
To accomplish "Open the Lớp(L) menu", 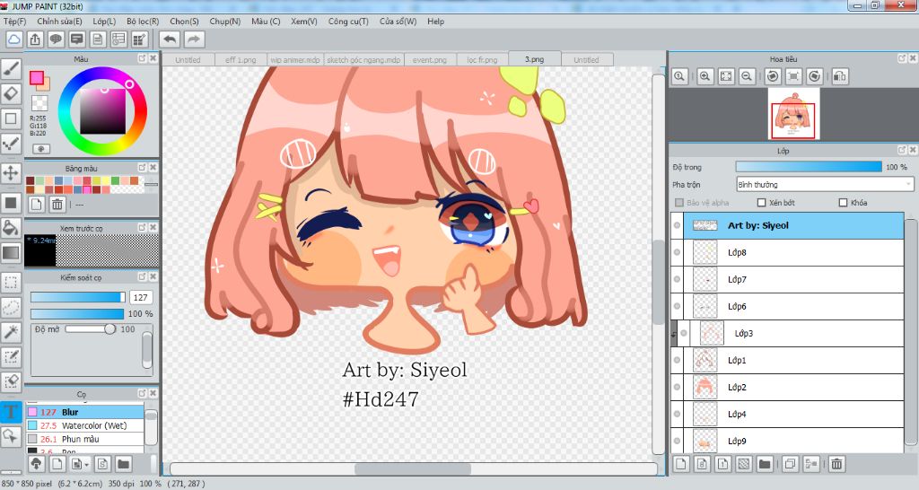I will 104,22.
